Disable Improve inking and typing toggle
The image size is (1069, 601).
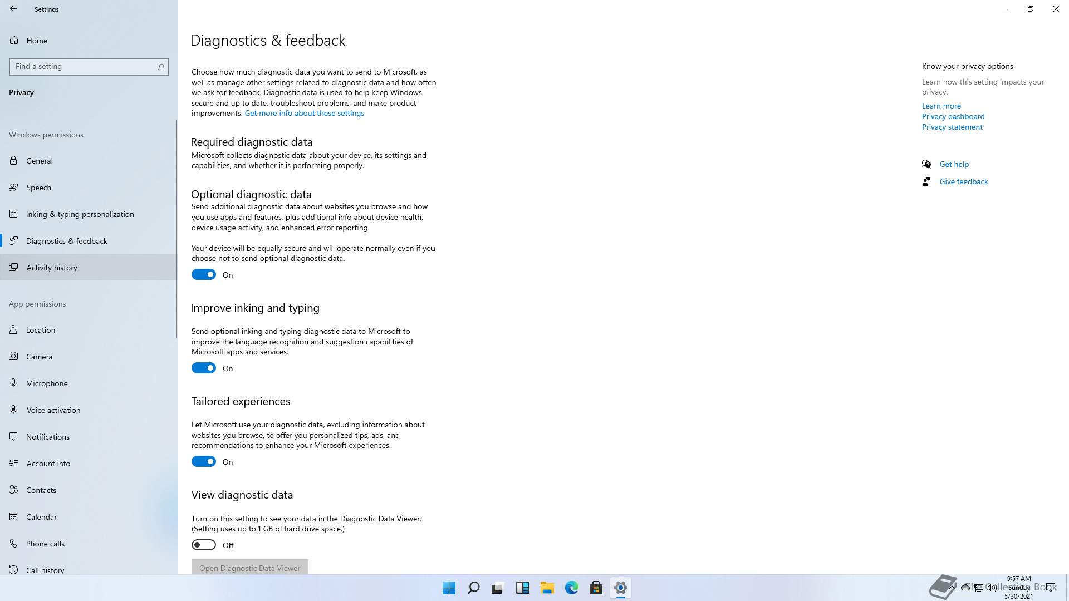pos(204,368)
